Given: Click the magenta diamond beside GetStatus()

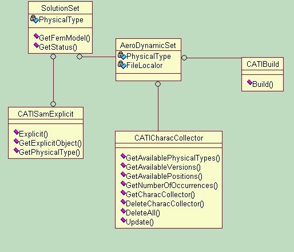Looking at the screenshot, I should [36, 45].
